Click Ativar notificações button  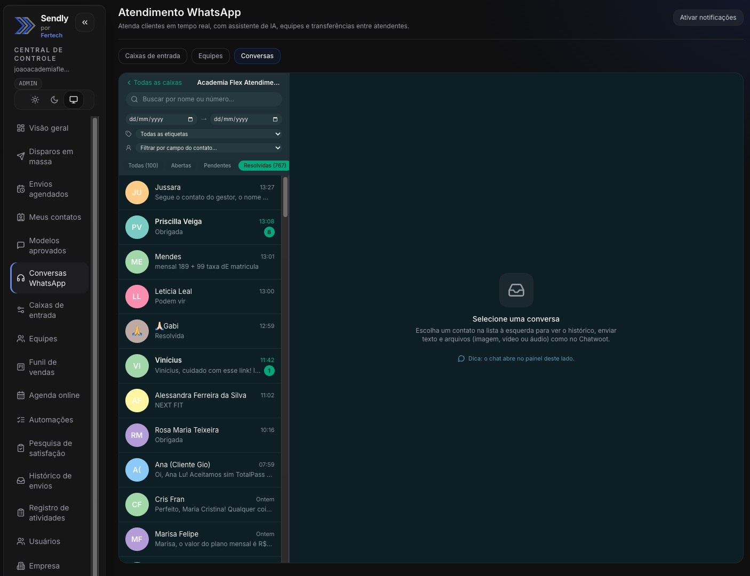(x=708, y=18)
